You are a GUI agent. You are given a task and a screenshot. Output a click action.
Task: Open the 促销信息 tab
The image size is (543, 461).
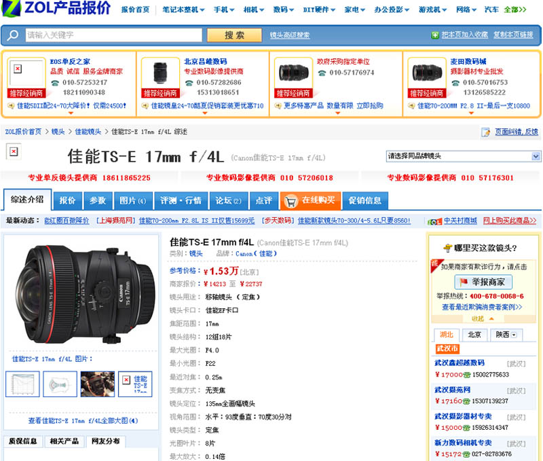coord(365,201)
